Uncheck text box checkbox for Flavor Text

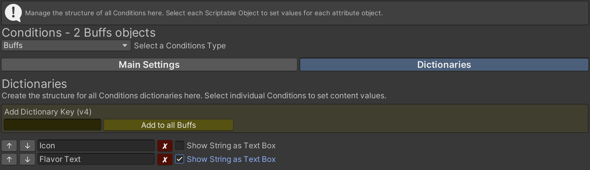click(x=180, y=159)
